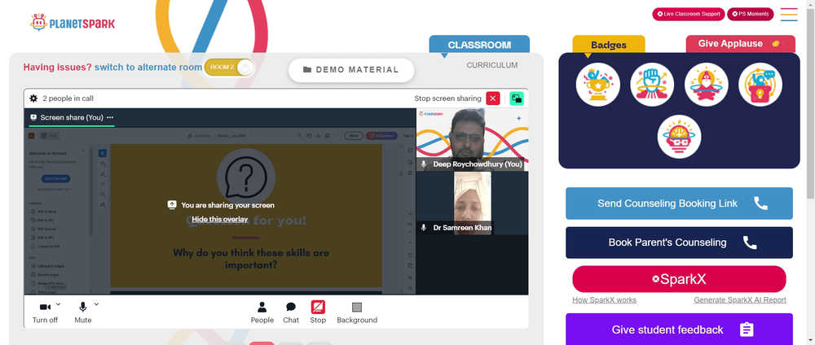Open Screen share options ellipsis
This screenshot has height=345, width=815.
[x=110, y=117]
